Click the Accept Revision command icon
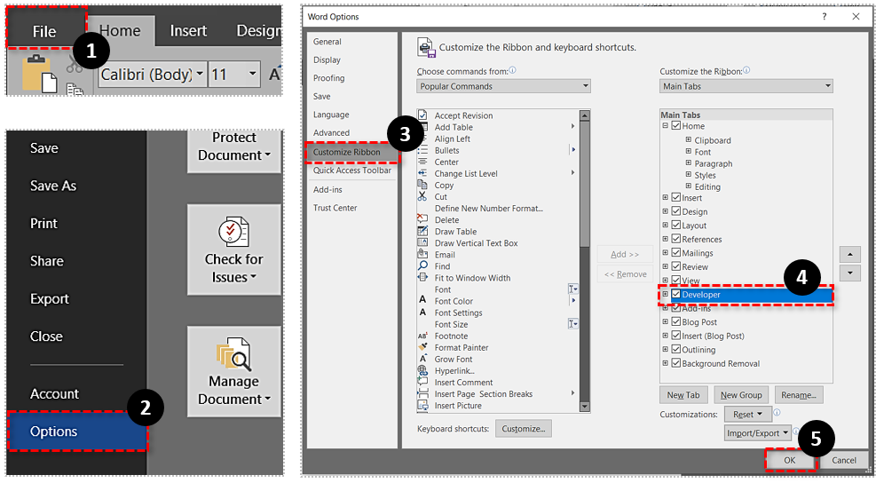This screenshot has width=876, height=483. (x=422, y=115)
